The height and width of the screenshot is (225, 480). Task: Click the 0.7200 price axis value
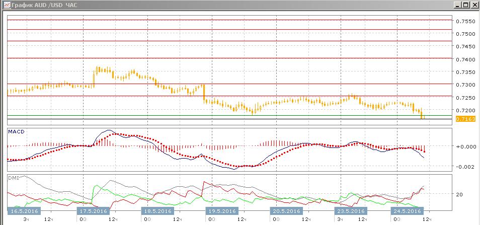point(465,110)
